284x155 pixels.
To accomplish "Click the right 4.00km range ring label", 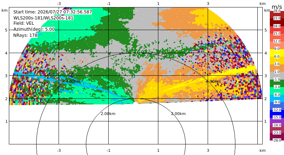I will tap(214, 81).
